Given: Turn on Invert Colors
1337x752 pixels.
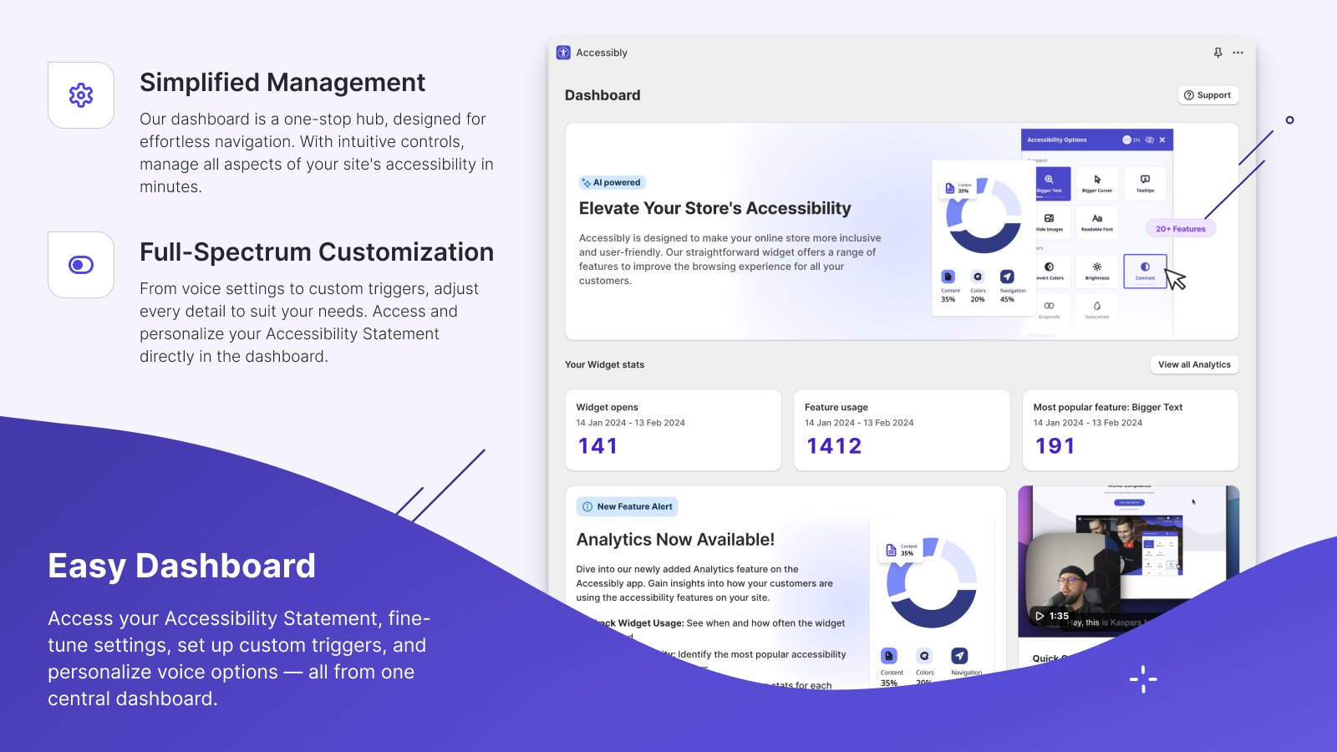Looking at the screenshot, I should click(1049, 272).
